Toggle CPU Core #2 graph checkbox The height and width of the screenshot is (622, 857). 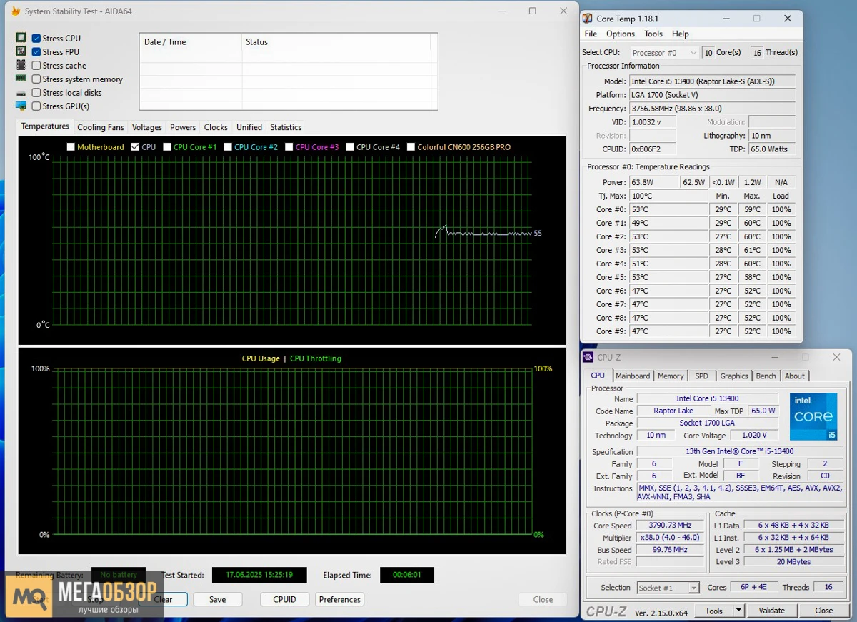click(x=228, y=147)
